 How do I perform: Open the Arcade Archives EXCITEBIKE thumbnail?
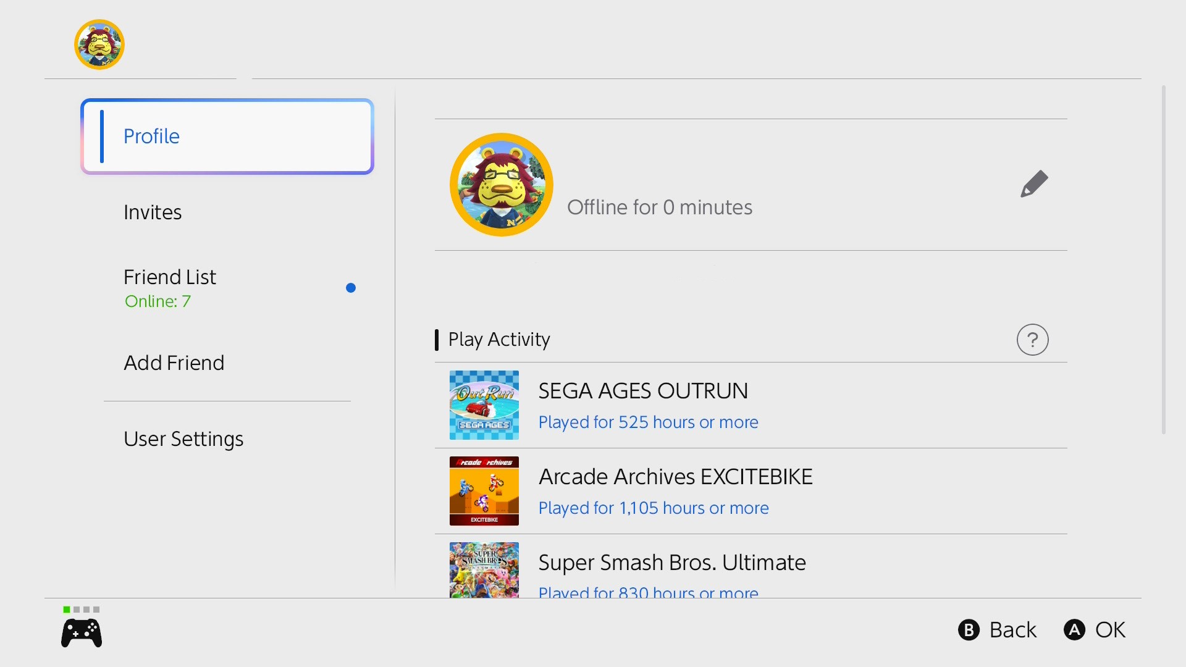tap(484, 491)
